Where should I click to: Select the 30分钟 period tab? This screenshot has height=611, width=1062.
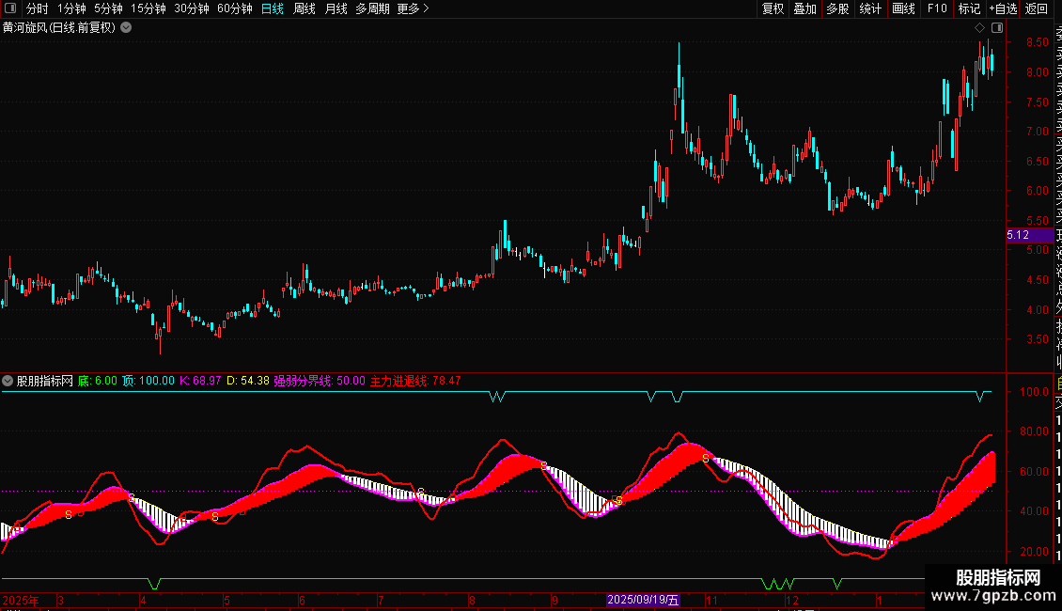(x=191, y=8)
